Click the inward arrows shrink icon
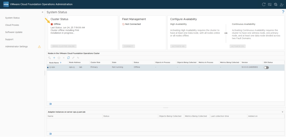Image resolution: width=286 pixels, height=138 pixels. coord(73,58)
